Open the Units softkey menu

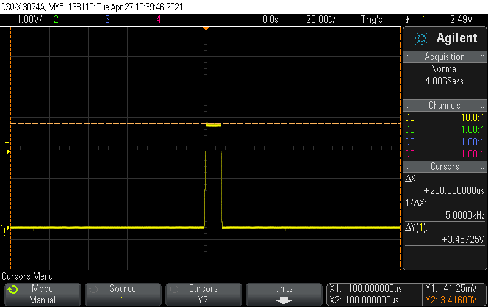284,294
